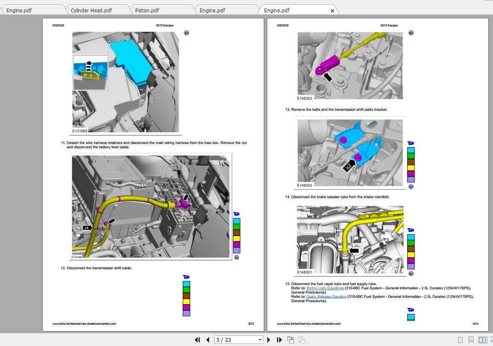
Task: Click the camera icon beside the E131649 fuse box image
Action: (236, 214)
